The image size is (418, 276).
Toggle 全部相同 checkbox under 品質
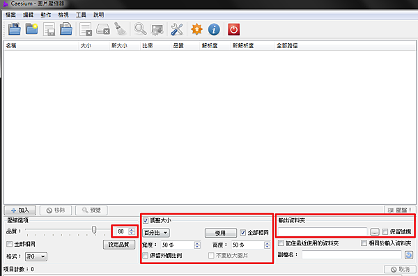tap(10, 244)
